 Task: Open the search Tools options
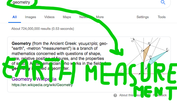click(x=162, y=17)
